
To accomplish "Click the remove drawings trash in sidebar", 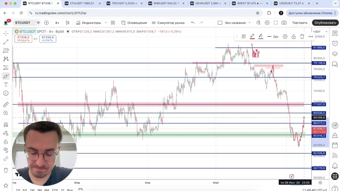I will point(6,170).
